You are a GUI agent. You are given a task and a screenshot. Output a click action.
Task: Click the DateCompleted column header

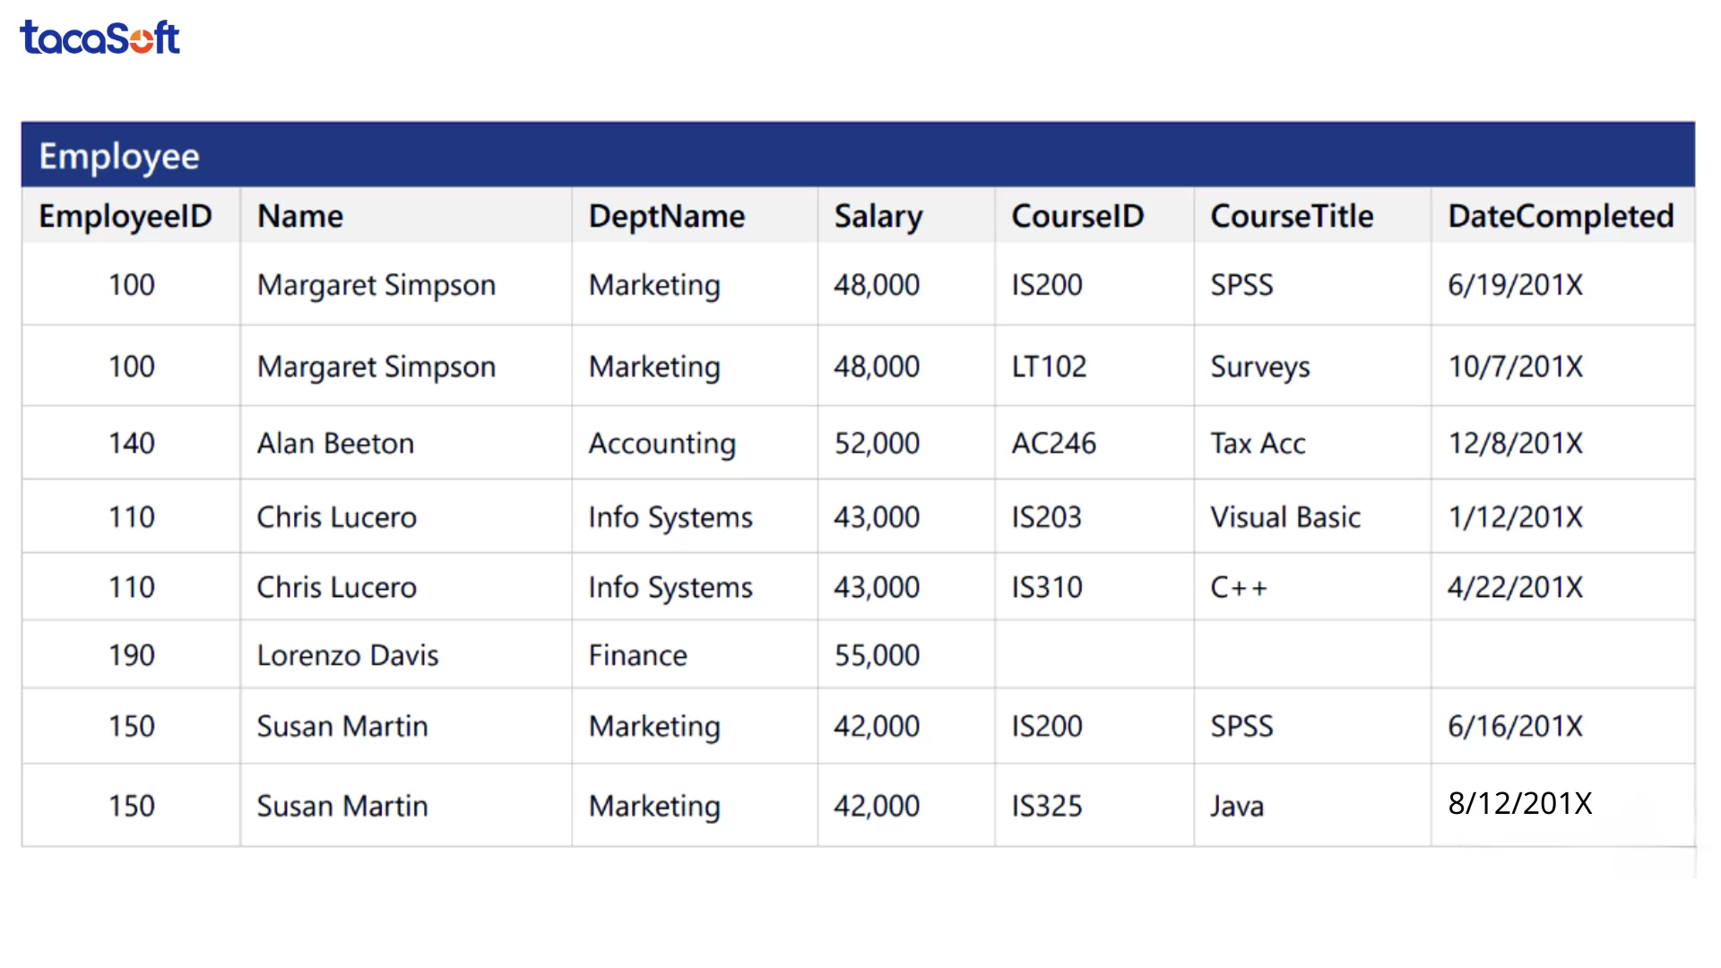[x=1561, y=216]
